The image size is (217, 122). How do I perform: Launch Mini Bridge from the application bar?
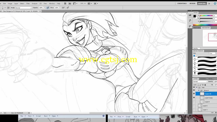(x=70, y=4)
